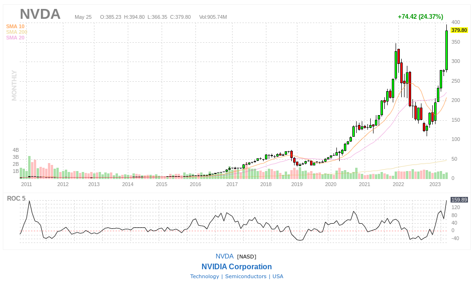The height and width of the screenshot is (281, 475).
Task: Click the yellow 379.80 last price tag
Action: pos(459,30)
